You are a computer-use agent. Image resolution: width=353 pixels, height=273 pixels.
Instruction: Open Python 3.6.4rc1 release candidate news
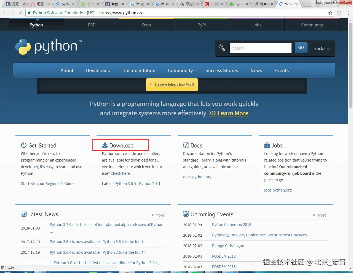click(104, 263)
